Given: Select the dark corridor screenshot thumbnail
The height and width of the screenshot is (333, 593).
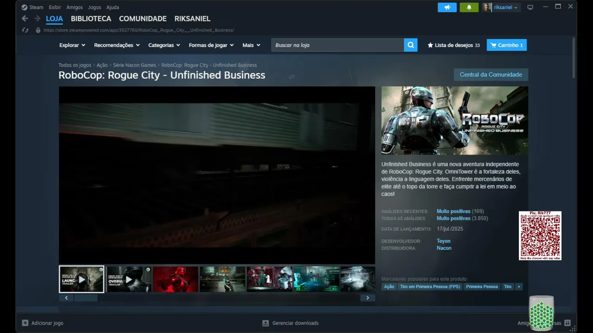Looking at the screenshot, I should 222,279.
